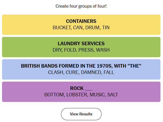Click the word LOBSTER in the purple group
Screen dimensions: 163x122
pos(77,95)
